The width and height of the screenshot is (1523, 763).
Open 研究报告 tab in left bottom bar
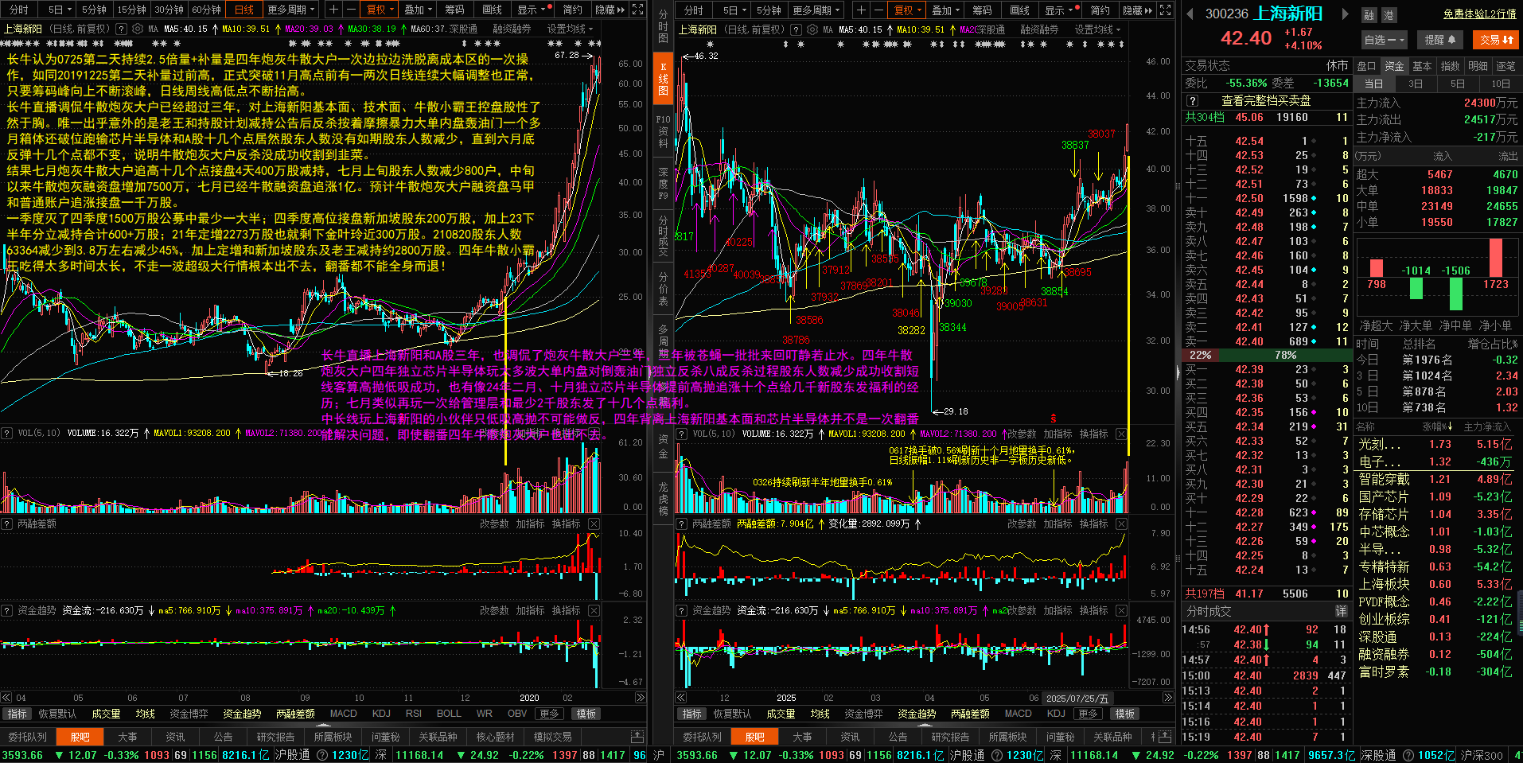[x=275, y=737]
